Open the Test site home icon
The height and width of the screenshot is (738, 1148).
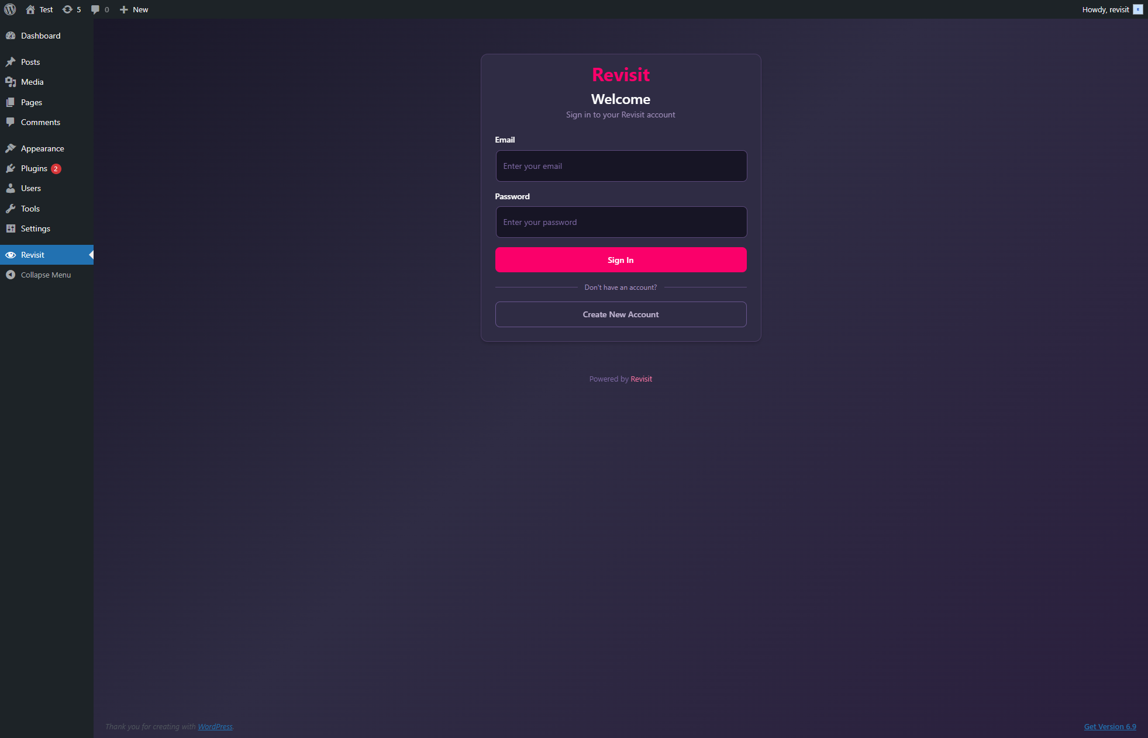coord(30,9)
